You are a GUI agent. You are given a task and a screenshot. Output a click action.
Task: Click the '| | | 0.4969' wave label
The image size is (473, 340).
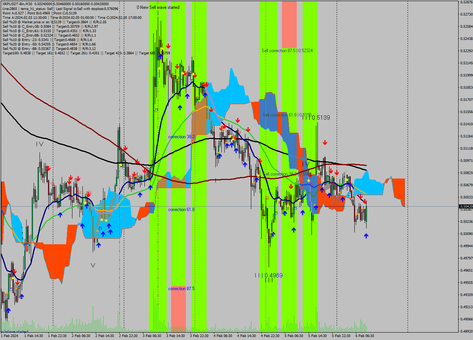coord(269,275)
